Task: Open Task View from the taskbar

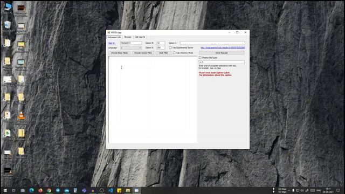Action: point(13,190)
